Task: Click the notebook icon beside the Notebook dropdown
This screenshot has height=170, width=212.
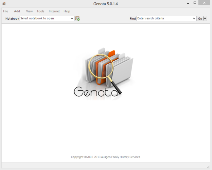Action: point(77,19)
